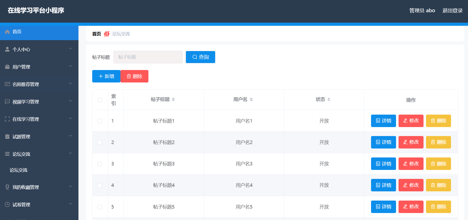The width and height of the screenshot is (468, 220).
Task: Click the icon beside 我的收藏管理
Action: pyautogui.click(x=7, y=187)
